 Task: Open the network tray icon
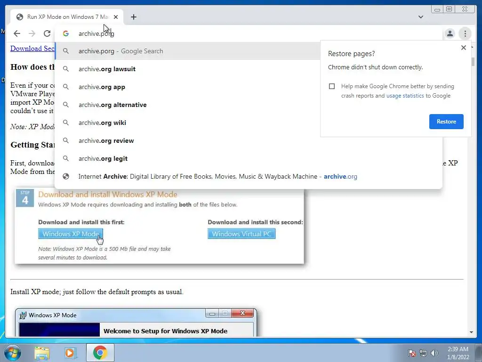pos(423,353)
